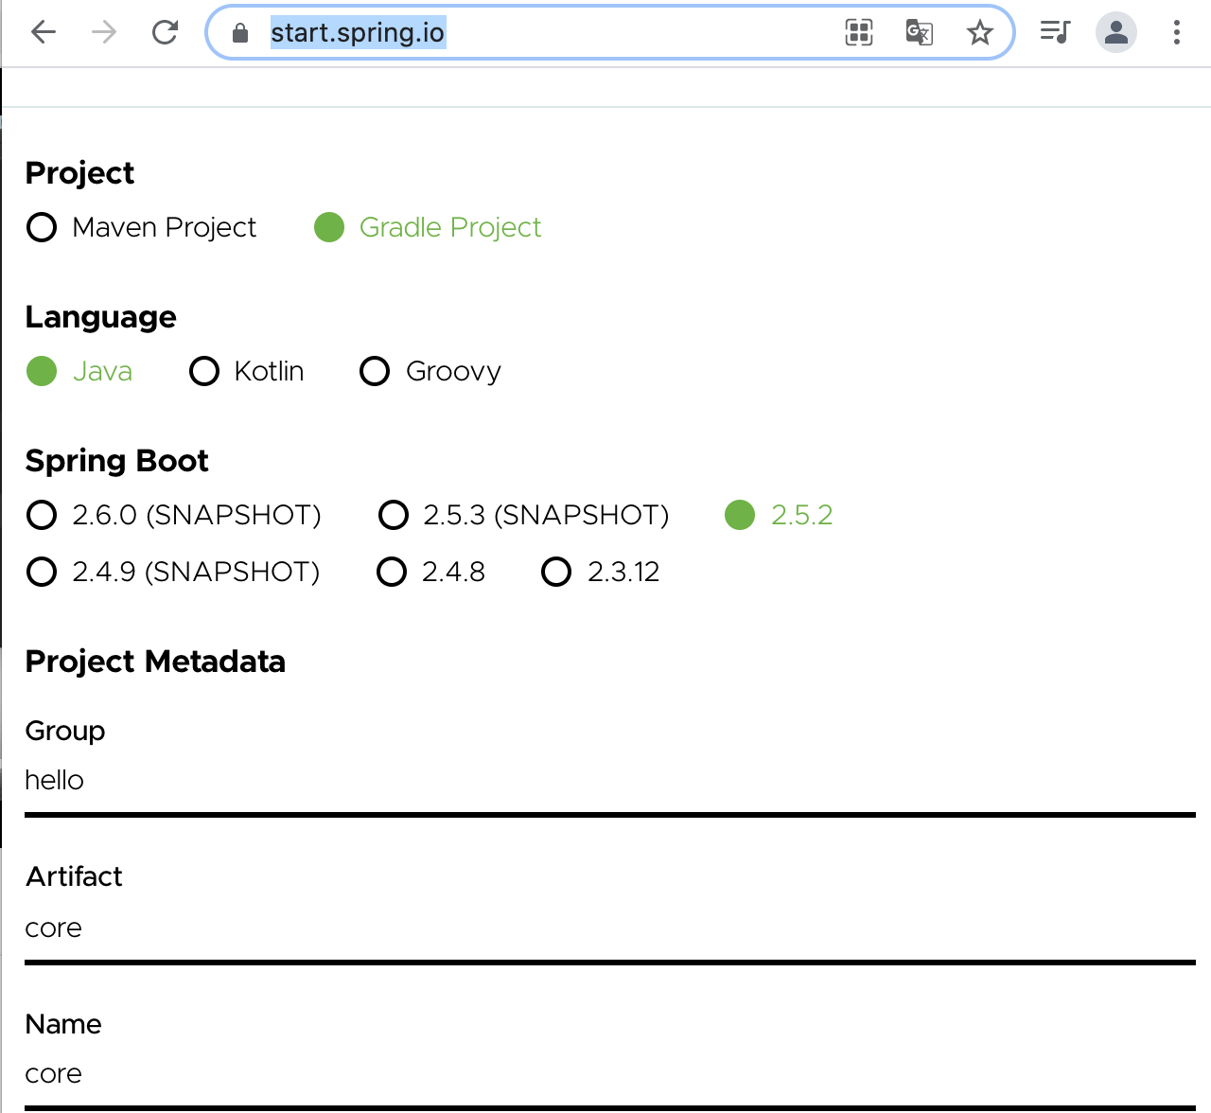The width and height of the screenshot is (1211, 1113).
Task: Go back with the browser back arrow
Action: tap(44, 33)
